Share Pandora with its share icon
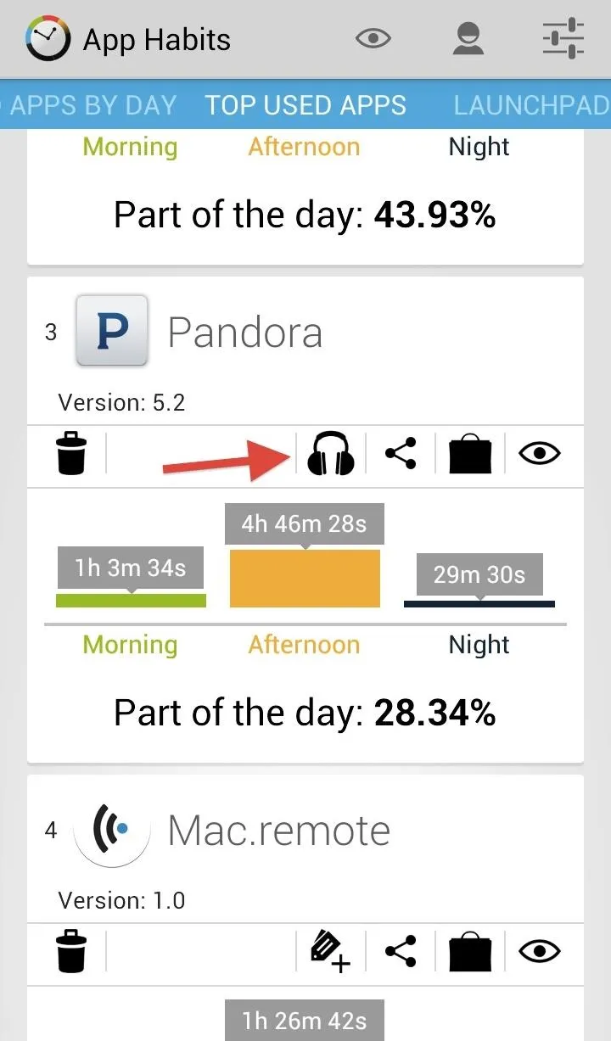Viewport: 611px width, 1041px height. [401, 454]
